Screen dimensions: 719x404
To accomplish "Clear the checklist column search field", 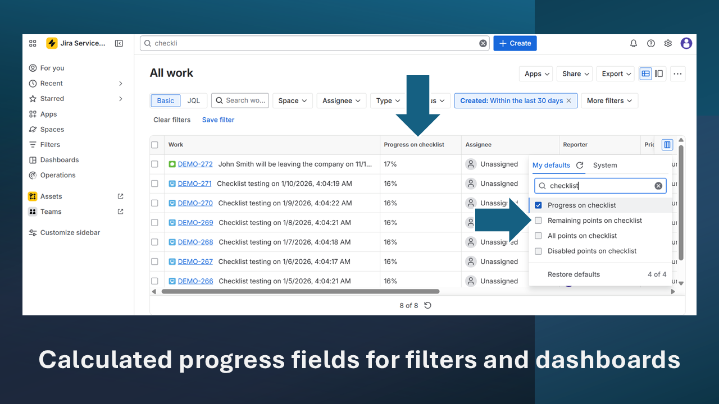I will point(658,186).
